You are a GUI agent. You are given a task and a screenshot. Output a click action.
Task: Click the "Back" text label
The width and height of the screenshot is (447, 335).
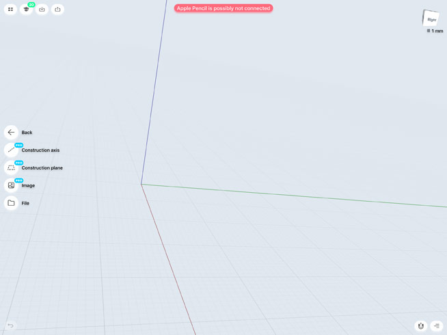pos(27,133)
